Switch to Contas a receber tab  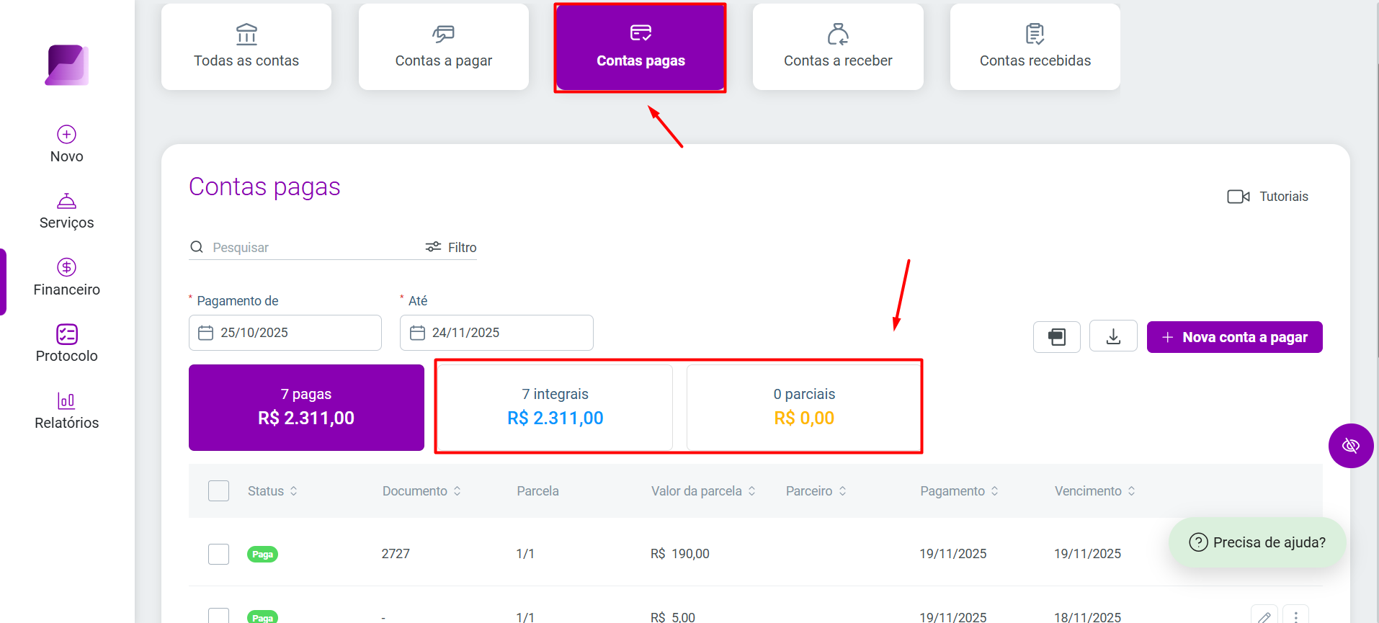pyautogui.click(x=838, y=47)
